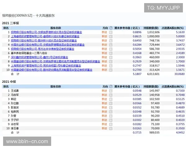Click the question icon in the 93,780 shares row
186x149 pixels.
pyautogui.click(x=111, y=107)
